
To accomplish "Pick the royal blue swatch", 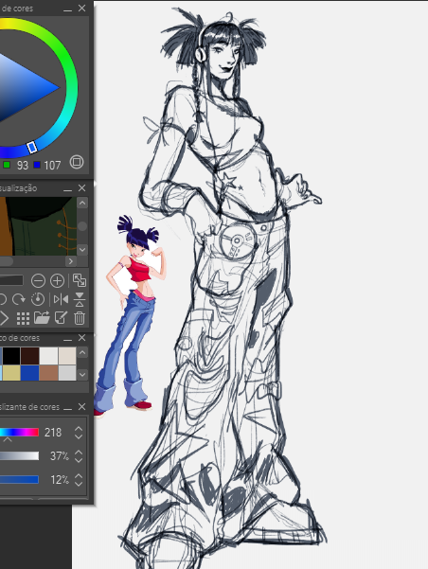I will click(29, 373).
